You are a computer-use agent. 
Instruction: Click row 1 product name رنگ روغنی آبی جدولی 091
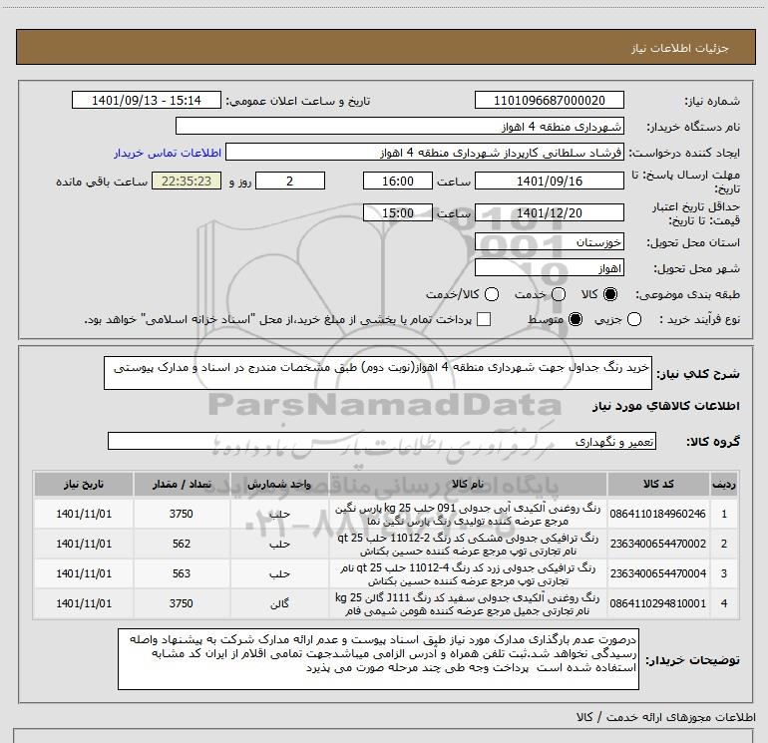coord(467,515)
